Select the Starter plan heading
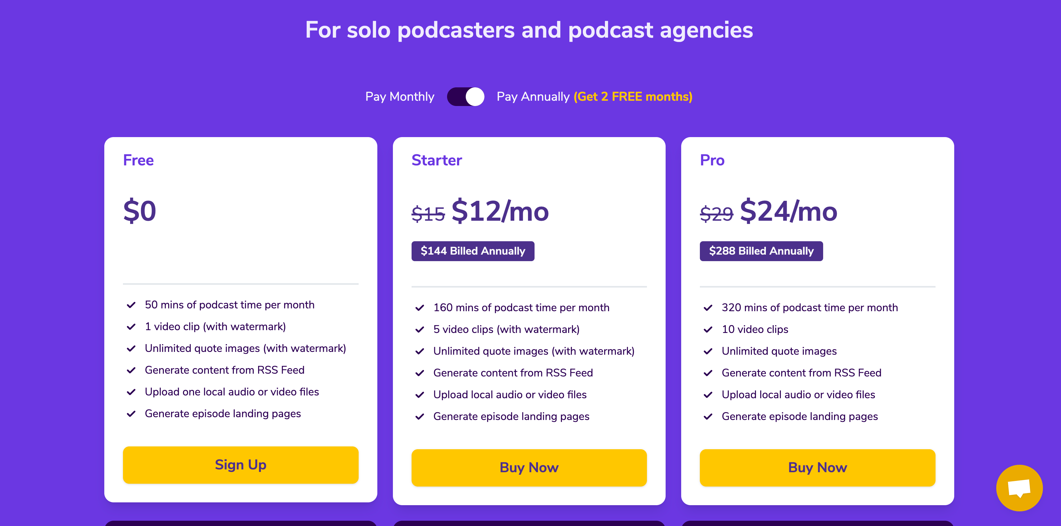The image size is (1061, 526). (x=436, y=160)
